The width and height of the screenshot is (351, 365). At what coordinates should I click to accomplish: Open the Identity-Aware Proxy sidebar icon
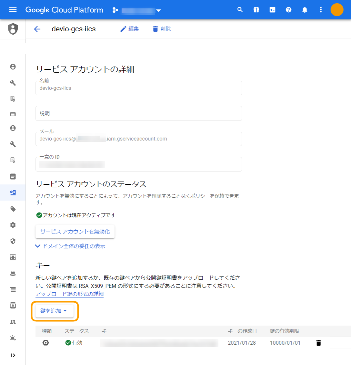pos(13,257)
